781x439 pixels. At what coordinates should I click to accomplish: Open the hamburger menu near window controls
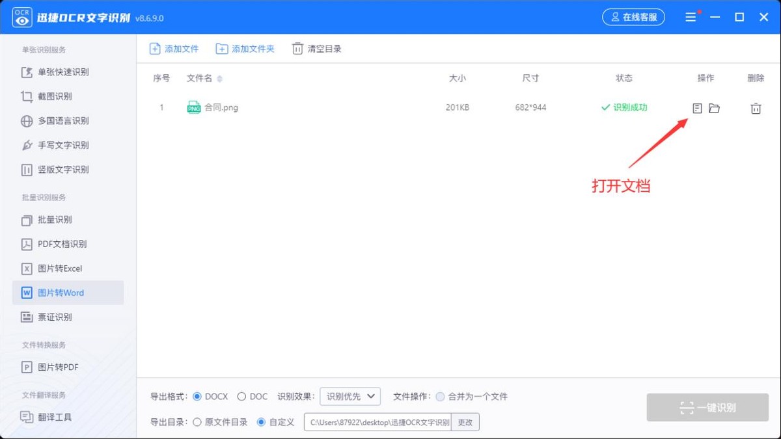pyautogui.click(x=691, y=17)
